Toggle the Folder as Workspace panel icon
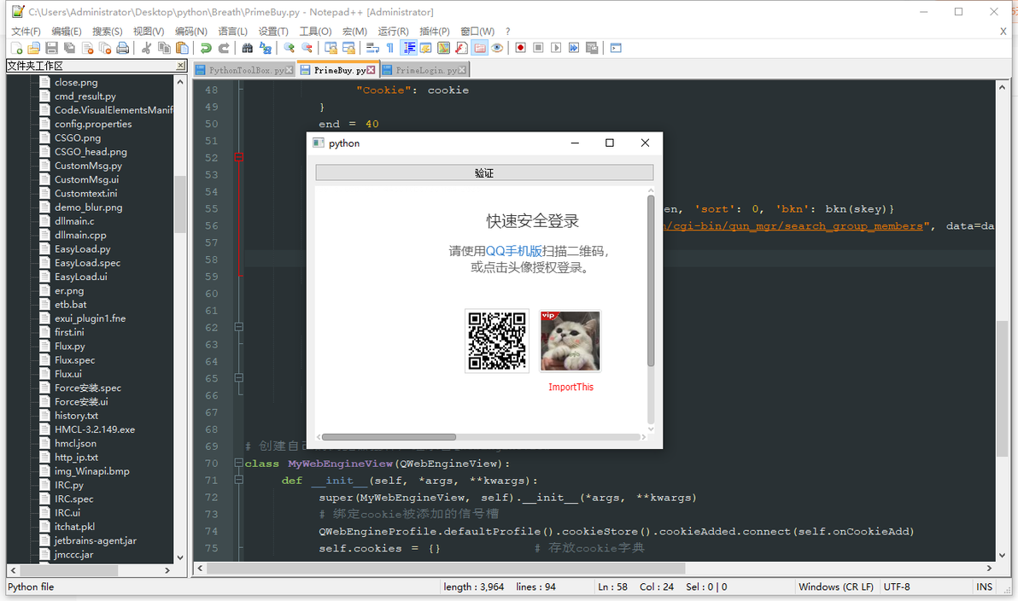 point(480,48)
